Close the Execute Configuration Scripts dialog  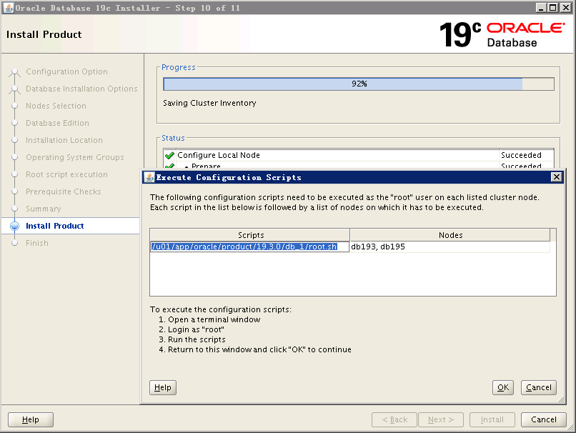[x=557, y=177]
